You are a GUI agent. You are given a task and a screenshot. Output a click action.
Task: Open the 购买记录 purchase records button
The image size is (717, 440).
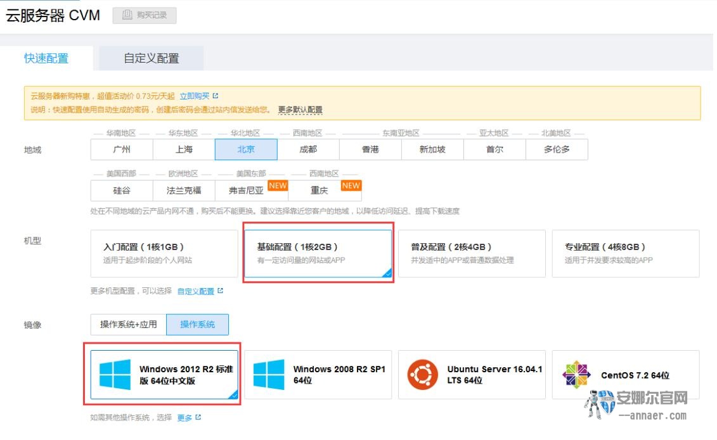coord(145,15)
